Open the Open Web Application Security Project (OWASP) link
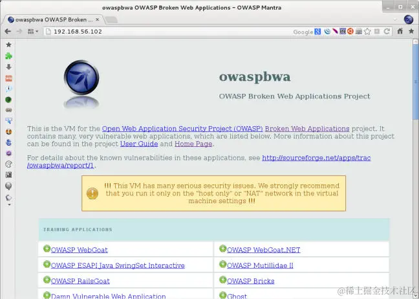Screen dimensions: 419x299 click(182, 129)
